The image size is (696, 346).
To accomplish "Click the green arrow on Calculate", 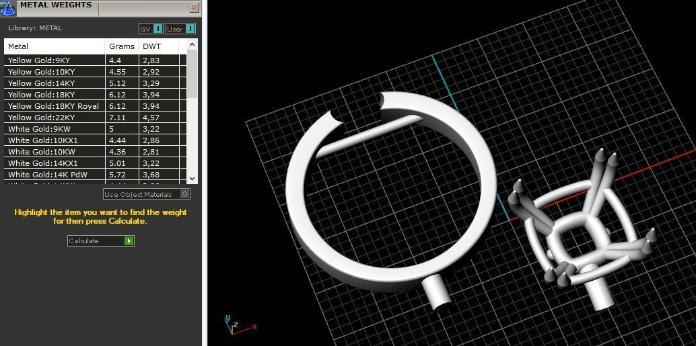I will point(129,241).
